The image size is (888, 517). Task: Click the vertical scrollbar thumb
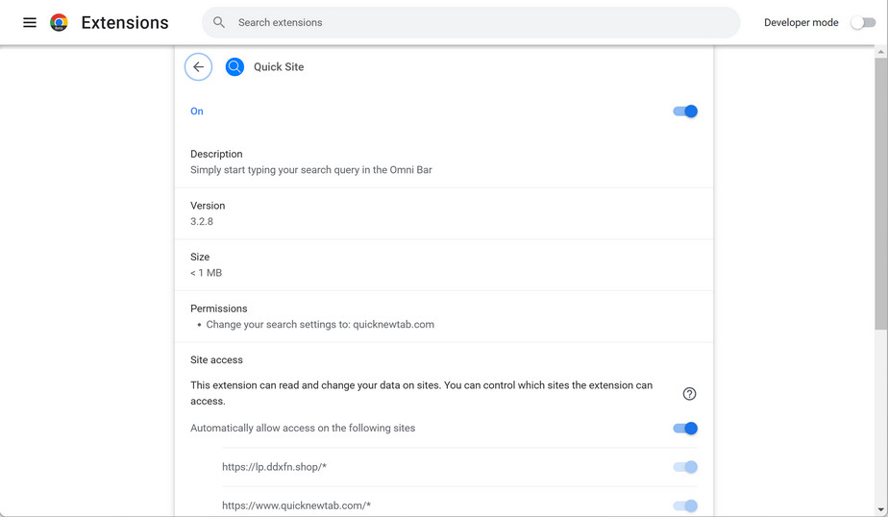(880, 193)
